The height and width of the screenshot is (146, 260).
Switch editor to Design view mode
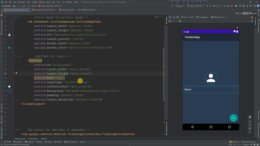[253, 13]
